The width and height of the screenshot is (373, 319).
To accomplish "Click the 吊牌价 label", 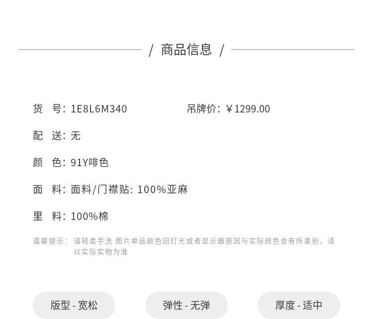I will pyautogui.click(x=202, y=109).
